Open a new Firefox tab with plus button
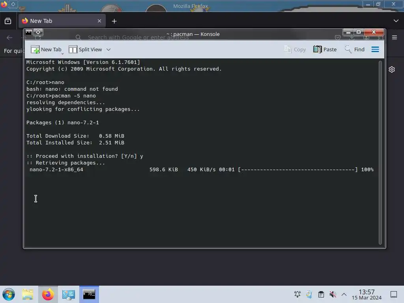Image resolution: width=404 pixels, height=303 pixels. click(x=114, y=21)
